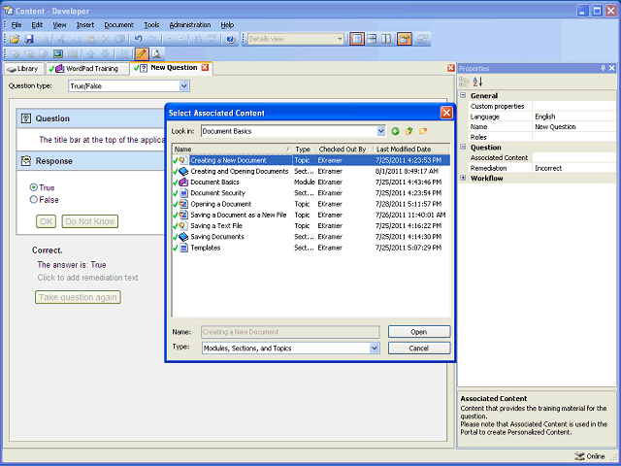Screen dimensions: 621x466
Task: Collapse the Question properties group
Action: (463, 147)
